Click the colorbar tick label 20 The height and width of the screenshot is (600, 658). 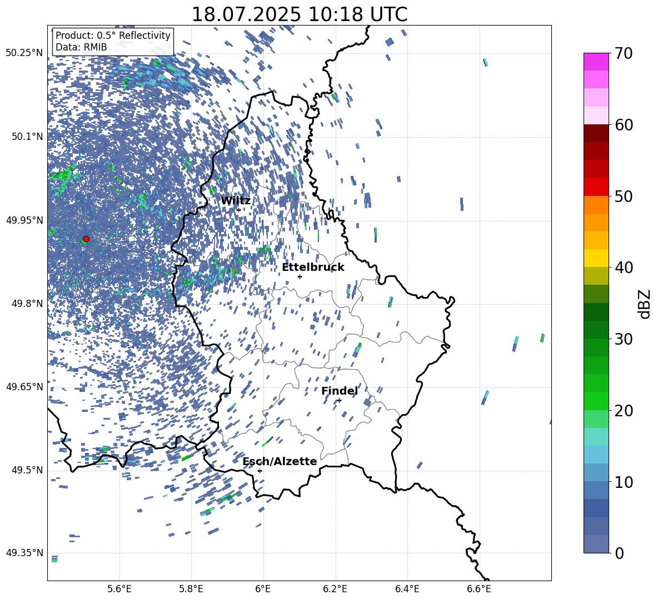[x=624, y=411]
